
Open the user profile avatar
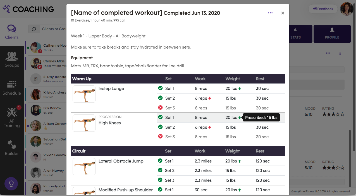(x=347, y=9)
